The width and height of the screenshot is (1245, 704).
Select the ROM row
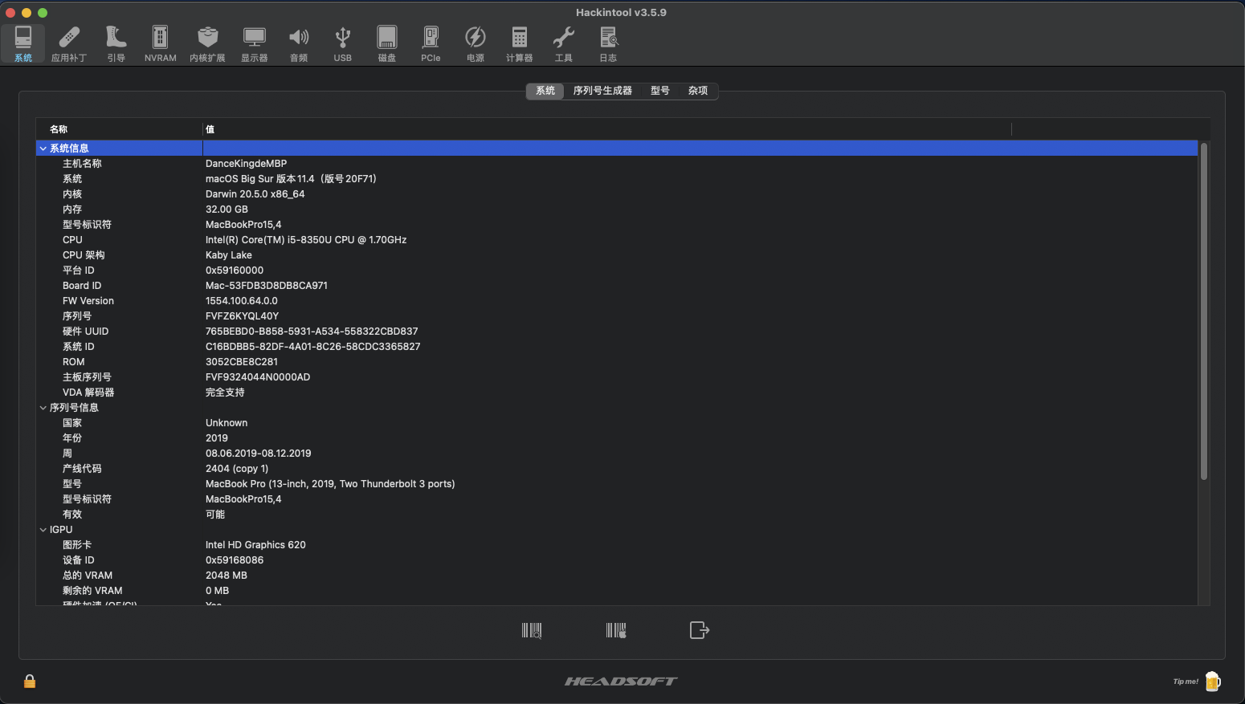pos(617,362)
